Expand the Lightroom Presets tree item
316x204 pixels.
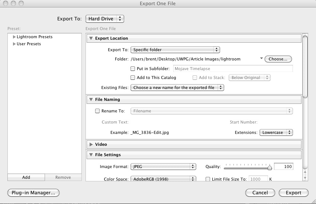point(14,37)
